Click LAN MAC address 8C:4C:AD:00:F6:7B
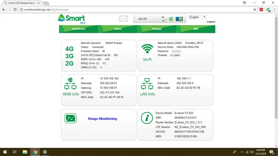Viewport: 278px width, 156px height. (188, 88)
